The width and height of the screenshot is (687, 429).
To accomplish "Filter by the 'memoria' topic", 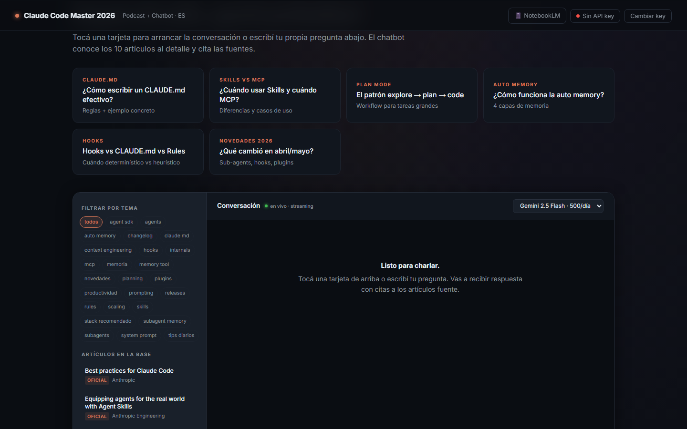I will click(x=117, y=265).
